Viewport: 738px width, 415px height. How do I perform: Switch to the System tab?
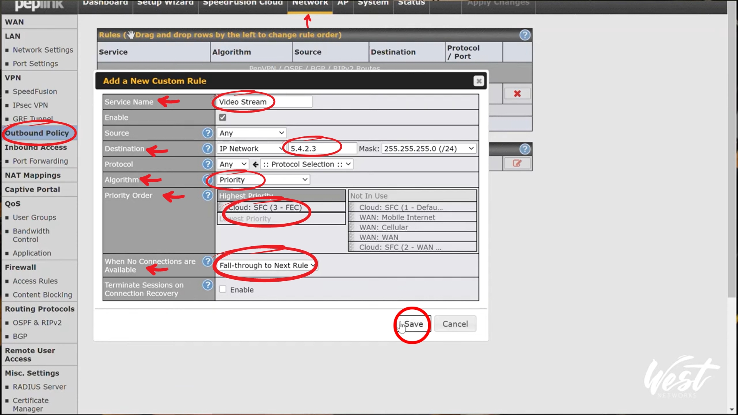373,3
